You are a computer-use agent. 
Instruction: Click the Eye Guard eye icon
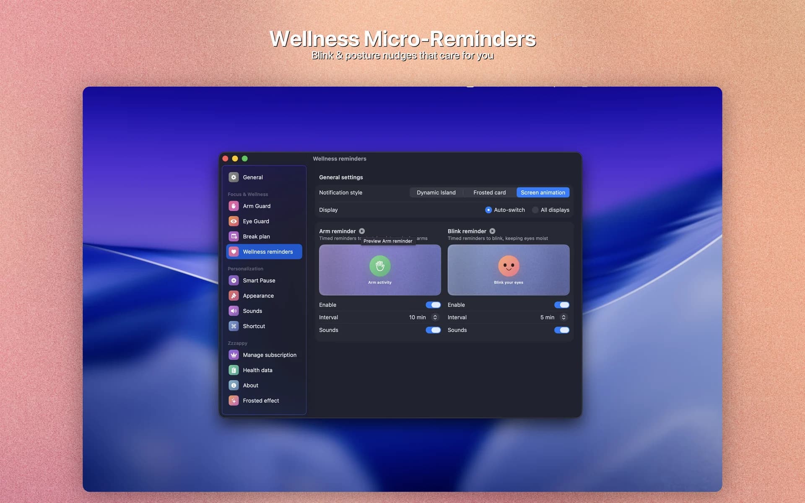234,221
